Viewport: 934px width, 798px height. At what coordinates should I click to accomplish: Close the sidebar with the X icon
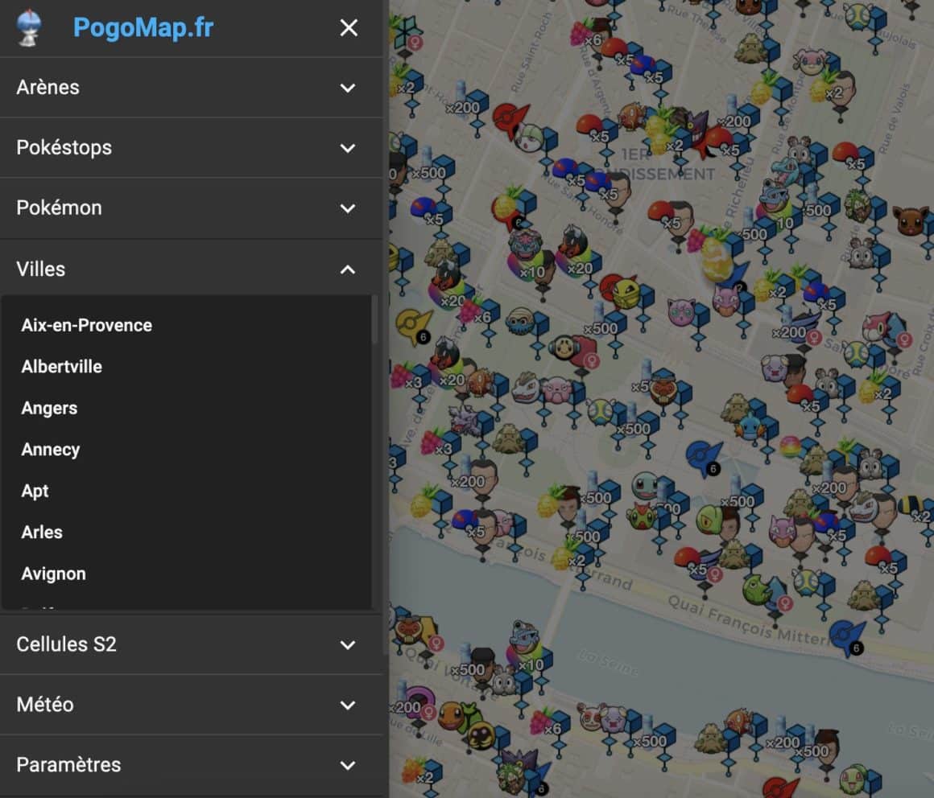349,28
